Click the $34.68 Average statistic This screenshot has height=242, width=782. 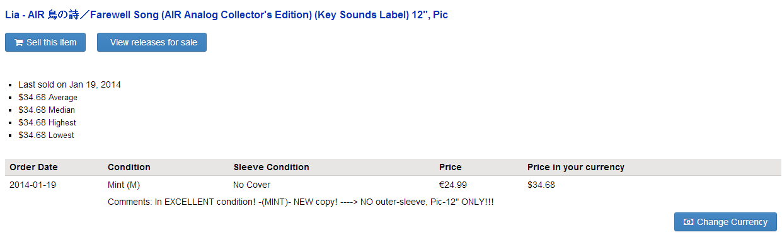48,97
